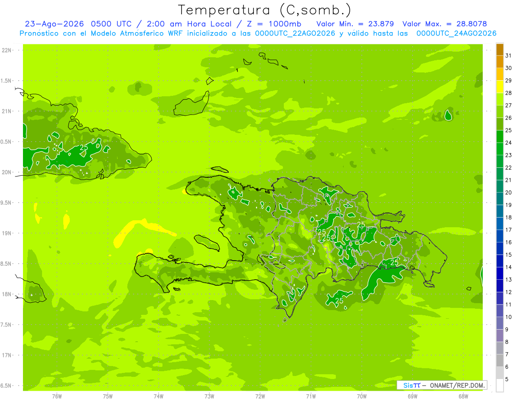520x402 pixels.
Task: Click the legend label "26"
Action: [508, 118]
